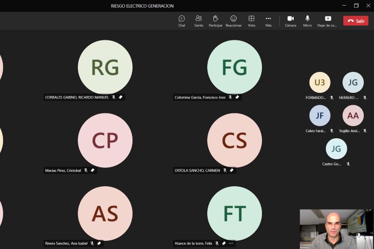Select the JG avatar labeled Castro Go...
Screen dimensions: 374x249
click(x=336, y=148)
